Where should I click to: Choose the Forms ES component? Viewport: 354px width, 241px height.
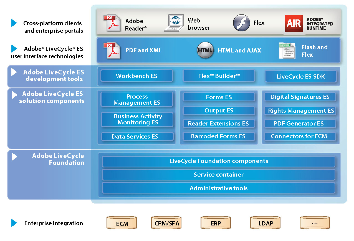(x=219, y=97)
